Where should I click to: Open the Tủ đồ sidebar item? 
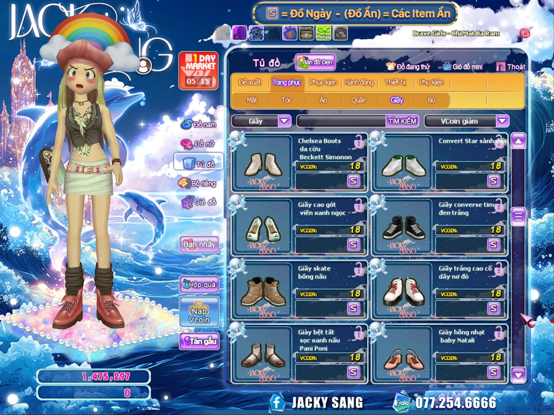click(199, 162)
